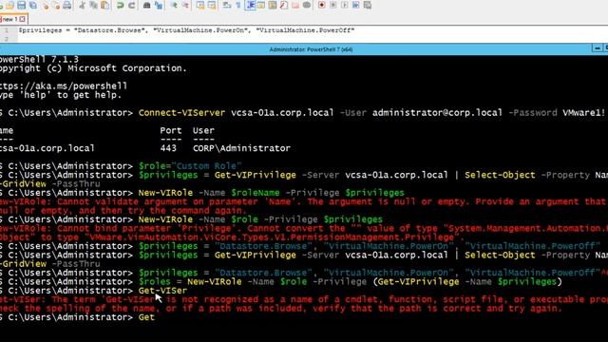Click the Close All toolbar icon
The height and width of the screenshot is (342, 608).
[x=57, y=5]
